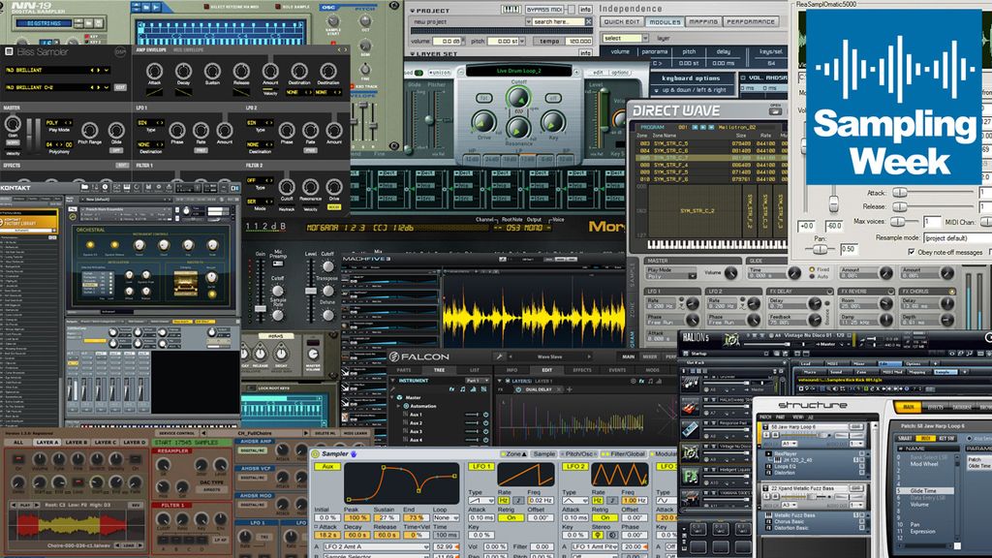This screenshot has width=992, height=558.
Task: Click the Attack slider in ReaSamplOmatic5000
Action: point(900,192)
